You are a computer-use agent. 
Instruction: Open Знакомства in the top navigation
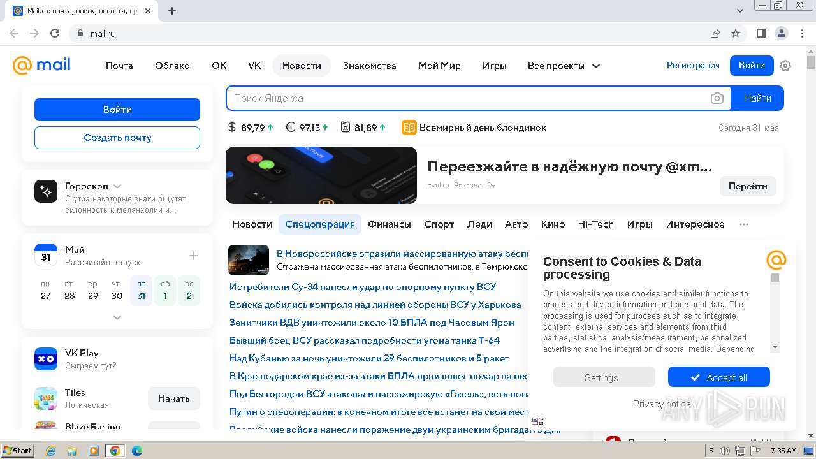[369, 66]
